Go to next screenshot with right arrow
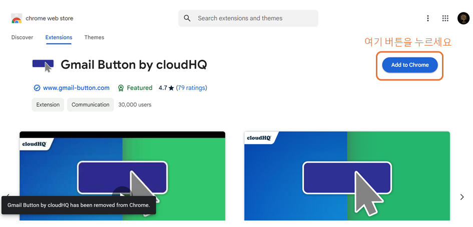473x227 pixels. pyautogui.click(x=462, y=197)
